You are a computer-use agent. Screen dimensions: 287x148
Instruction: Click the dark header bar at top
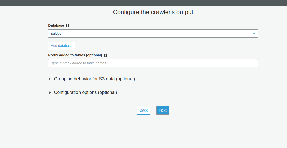click(x=143, y=3)
